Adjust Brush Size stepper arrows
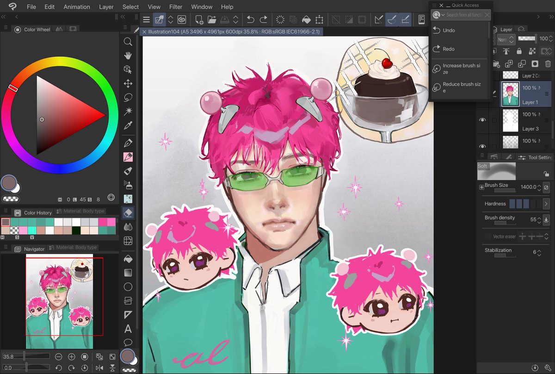 pos(539,187)
